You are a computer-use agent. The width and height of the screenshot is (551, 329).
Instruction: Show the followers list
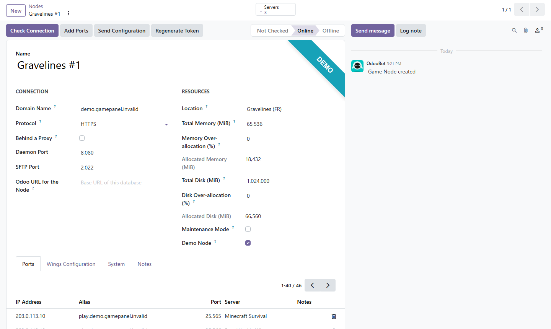tap(539, 30)
